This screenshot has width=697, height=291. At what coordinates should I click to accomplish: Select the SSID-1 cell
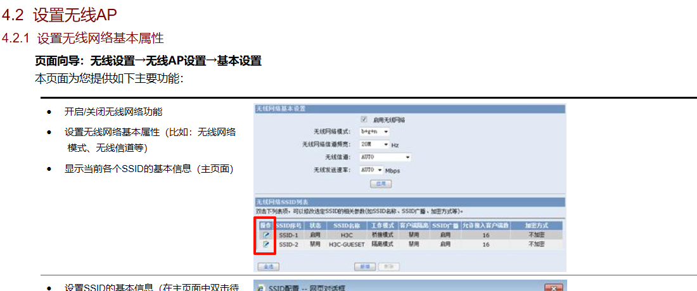pos(288,235)
